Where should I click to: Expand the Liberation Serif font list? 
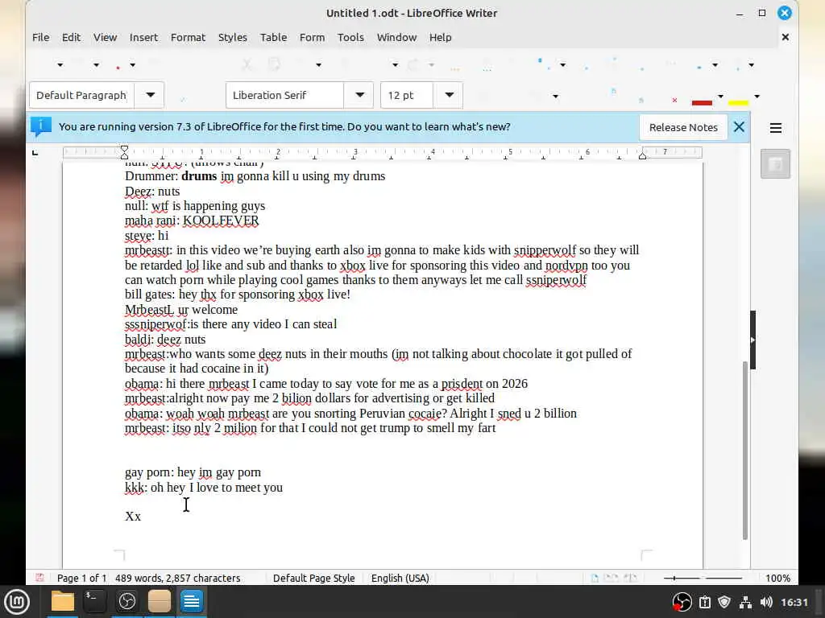pyautogui.click(x=359, y=95)
